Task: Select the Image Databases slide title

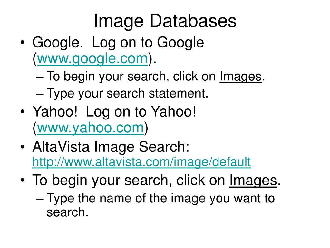Action: tap(165, 21)
